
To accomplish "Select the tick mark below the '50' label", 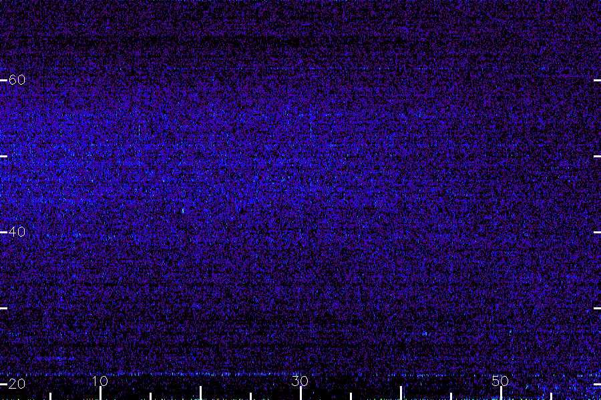I will pos(501,393).
